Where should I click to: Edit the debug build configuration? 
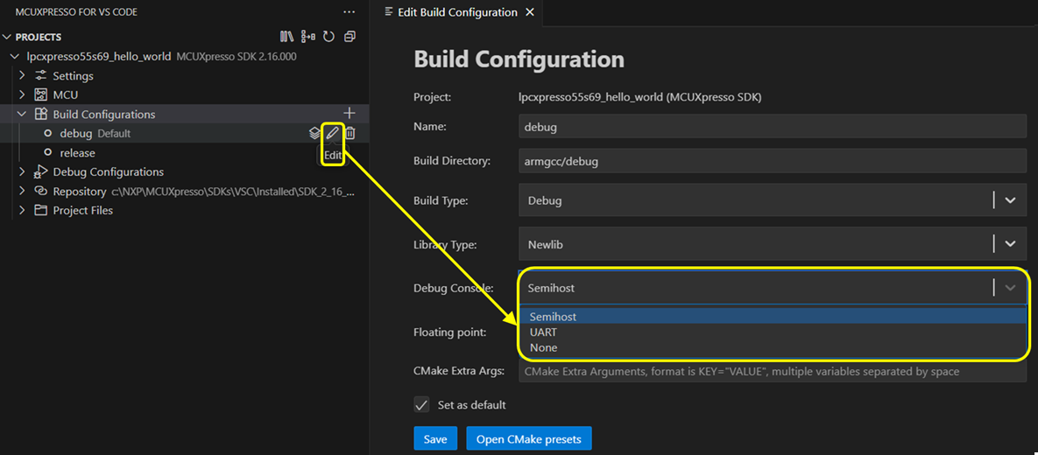[332, 133]
